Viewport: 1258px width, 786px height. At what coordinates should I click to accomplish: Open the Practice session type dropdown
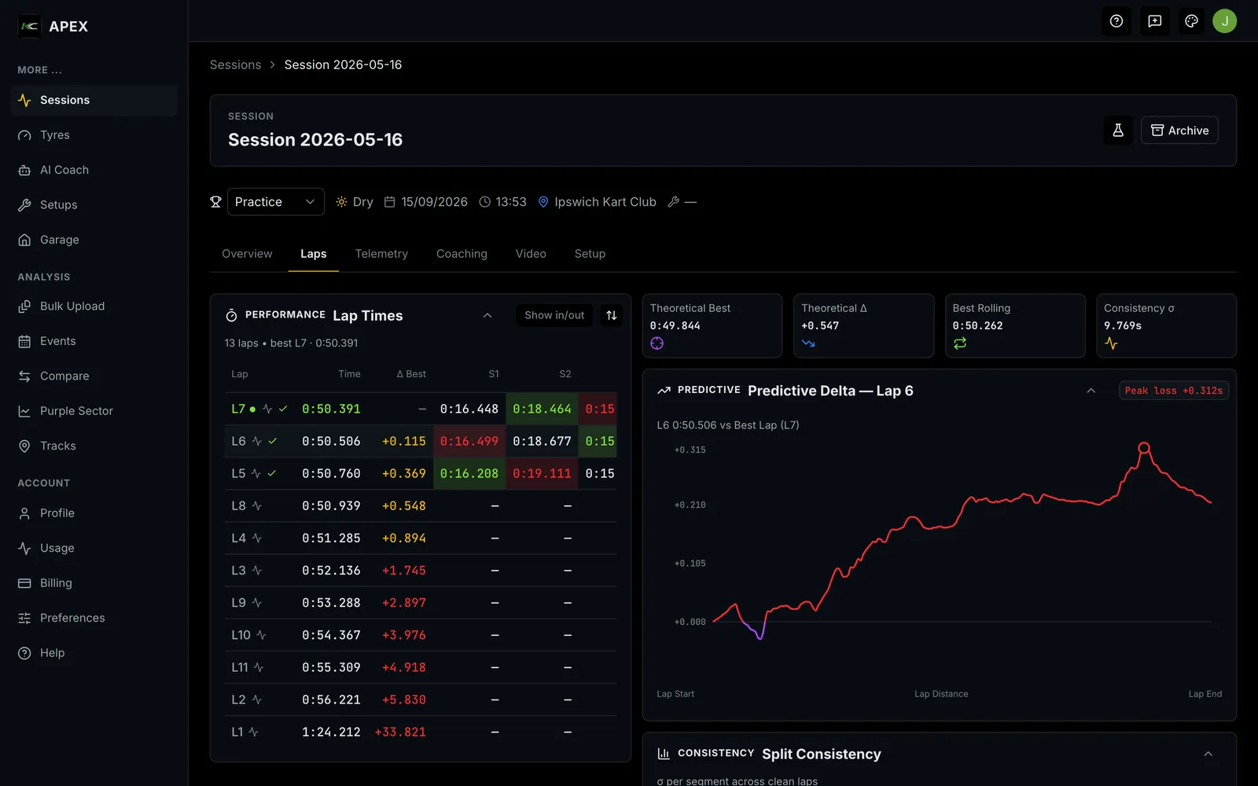[275, 202]
